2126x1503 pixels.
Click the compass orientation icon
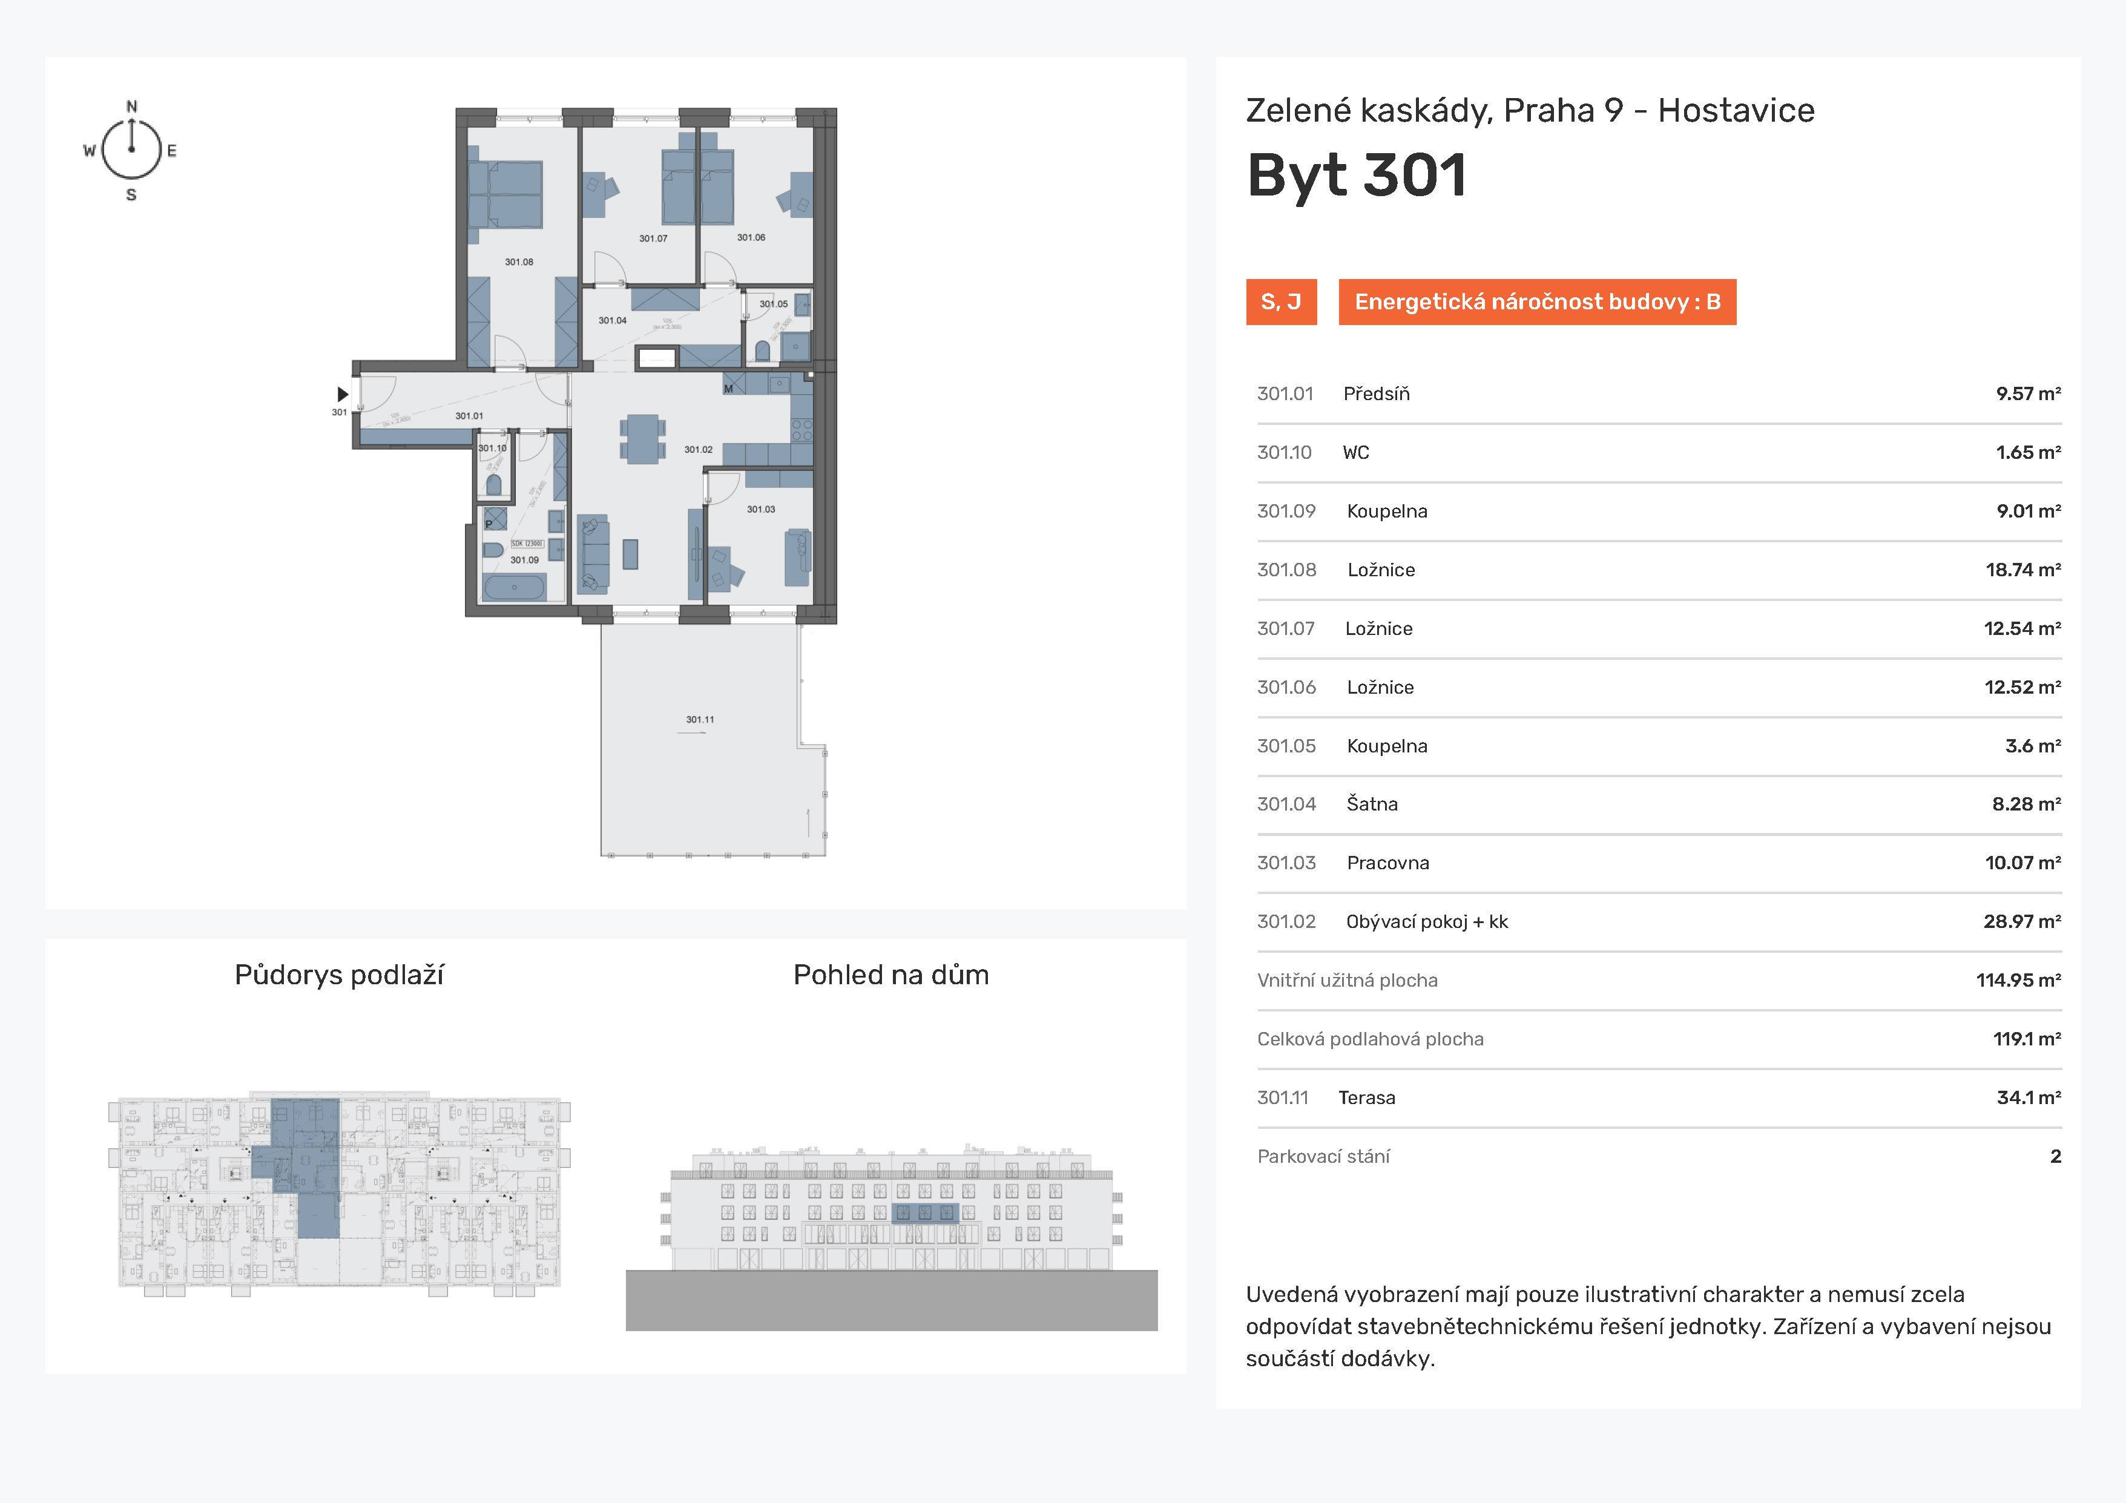[131, 150]
